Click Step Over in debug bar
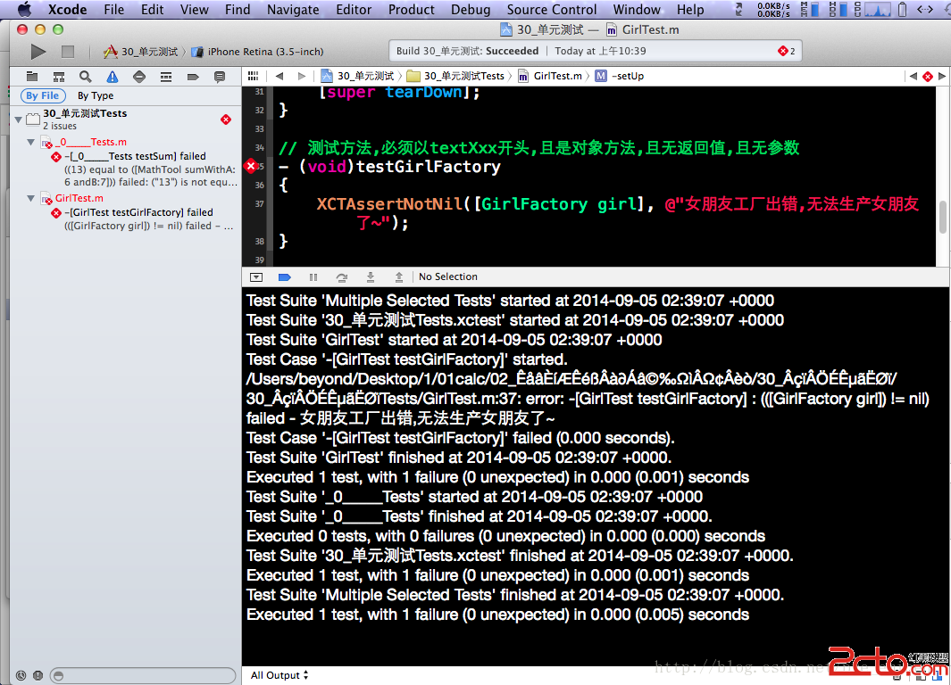The height and width of the screenshot is (685, 951). pos(342,277)
